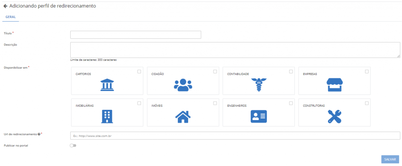
Task: Click the back arrow icon
Action: coord(5,6)
